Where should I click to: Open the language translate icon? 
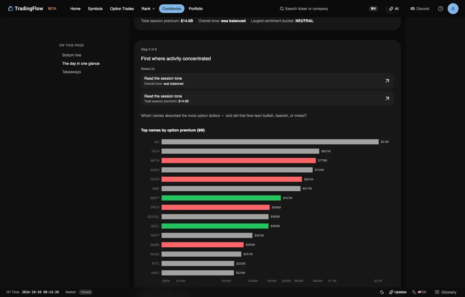coord(414,292)
